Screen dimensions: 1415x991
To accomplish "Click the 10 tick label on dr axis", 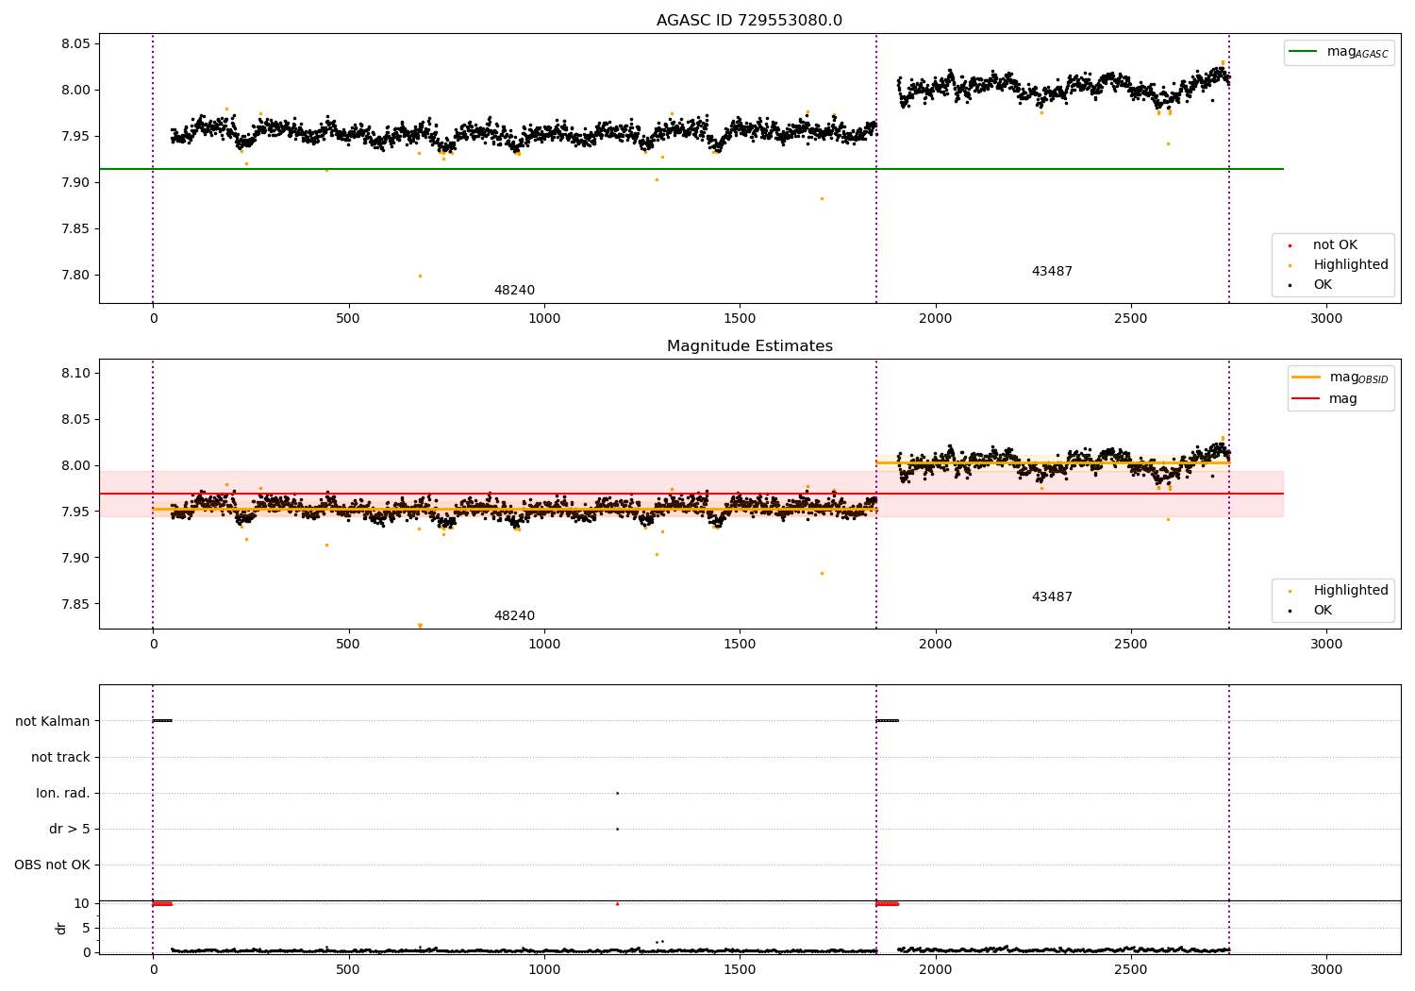I will tap(83, 903).
